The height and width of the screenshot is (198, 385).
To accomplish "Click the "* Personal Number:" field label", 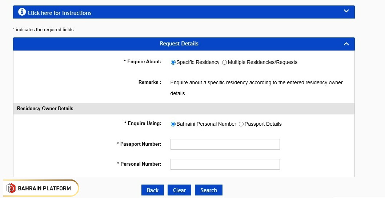I will pos(139,164).
